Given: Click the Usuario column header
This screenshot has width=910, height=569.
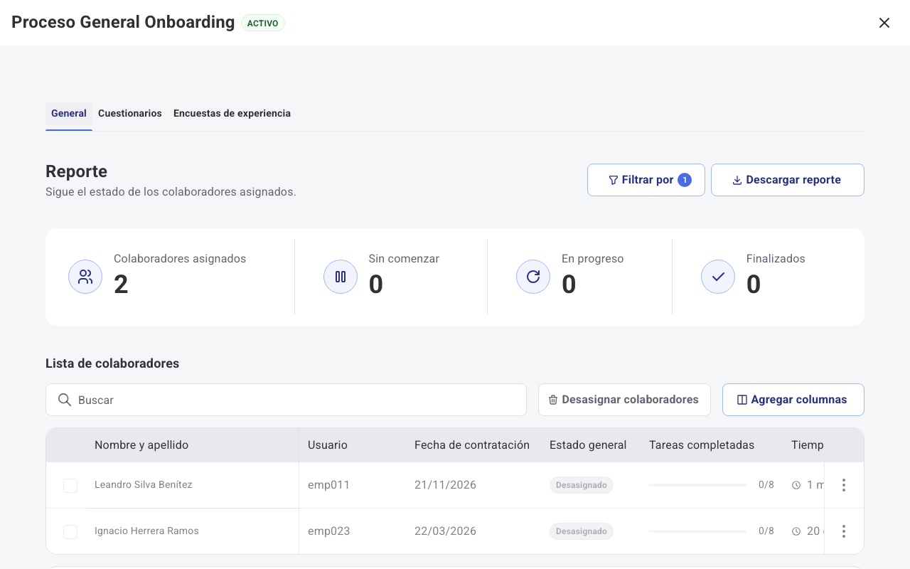Looking at the screenshot, I should point(328,445).
